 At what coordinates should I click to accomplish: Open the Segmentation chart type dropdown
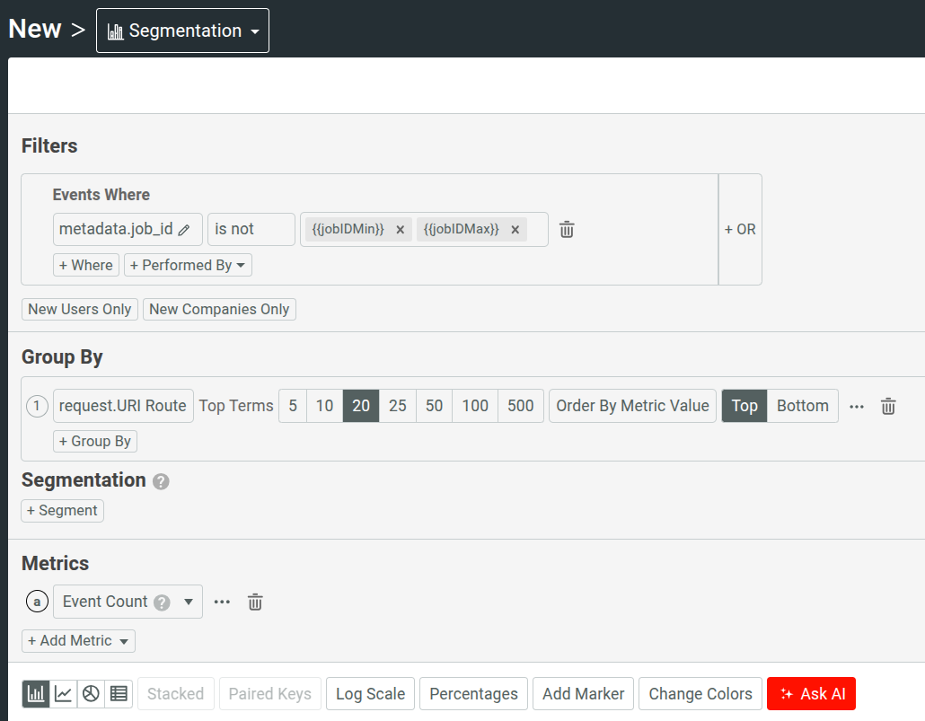(x=182, y=30)
